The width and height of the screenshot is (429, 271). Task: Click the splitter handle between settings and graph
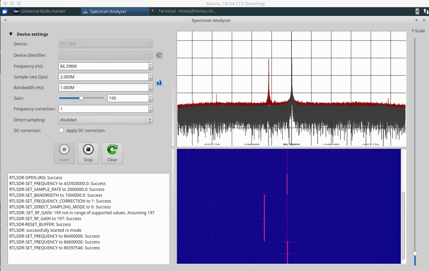pyautogui.click(x=173, y=148)
